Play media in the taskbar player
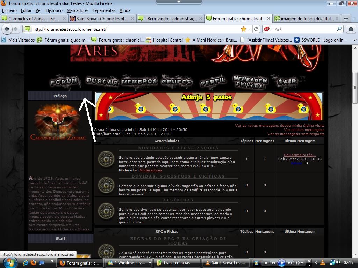Image resolution: width=358 pixels, height=268 pixels. [281, 263]
